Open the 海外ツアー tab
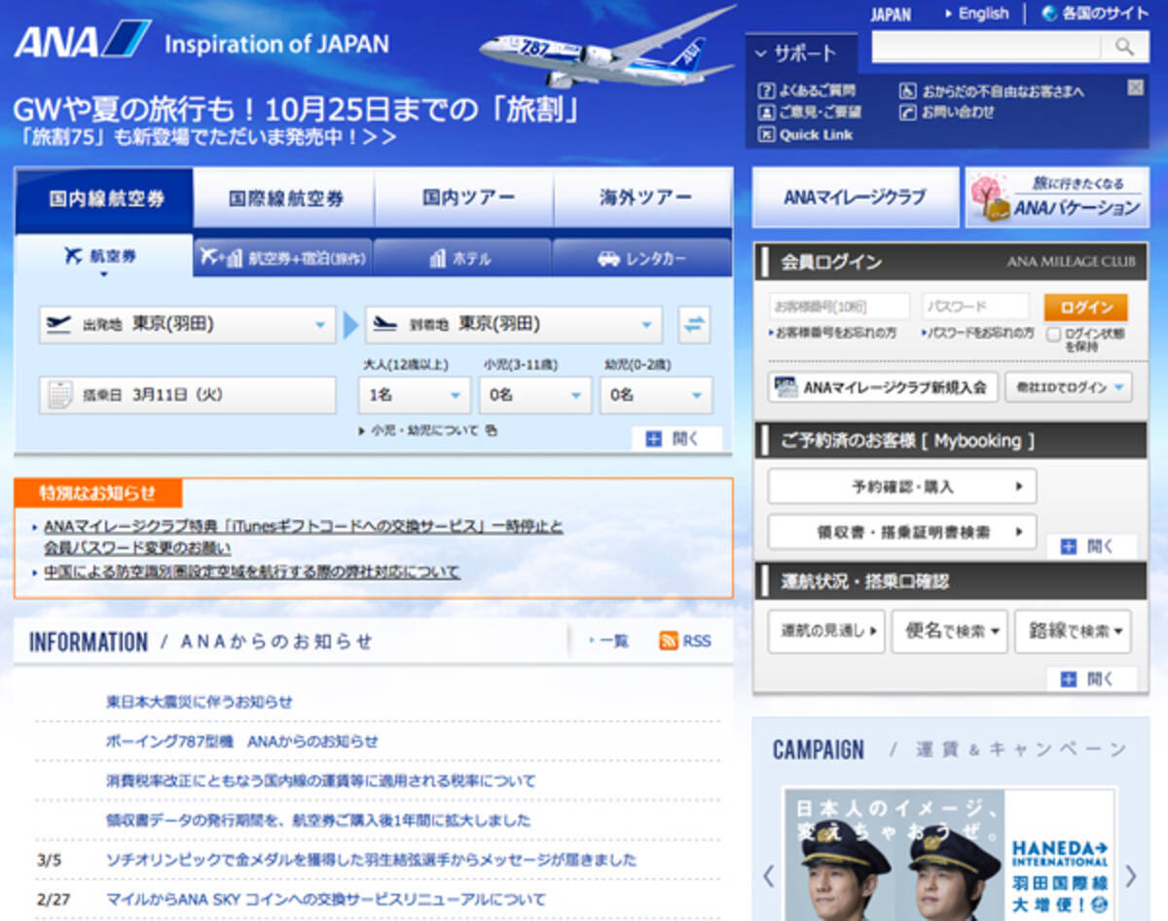1168x921 pixels. point(644,199)
